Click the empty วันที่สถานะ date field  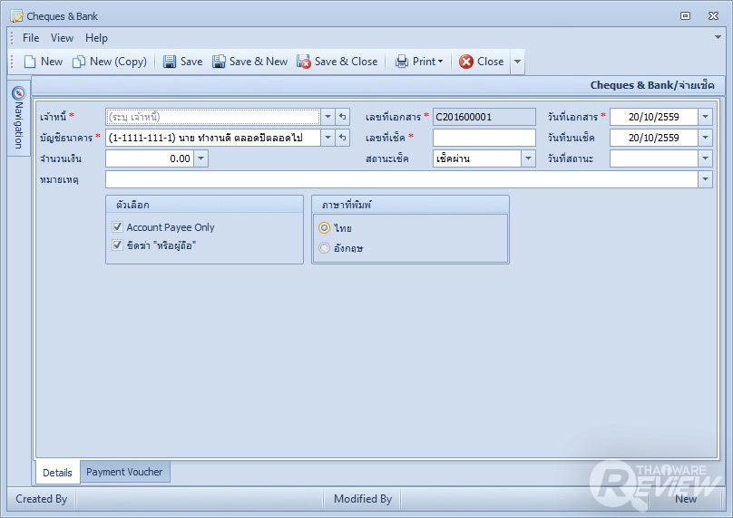[x=653, y=158]
